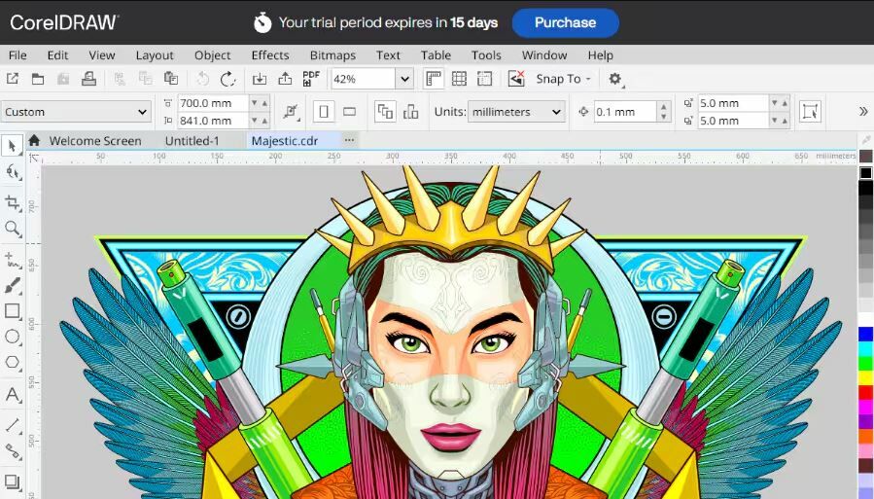Open the Table menu

click(x=436, y=55)
